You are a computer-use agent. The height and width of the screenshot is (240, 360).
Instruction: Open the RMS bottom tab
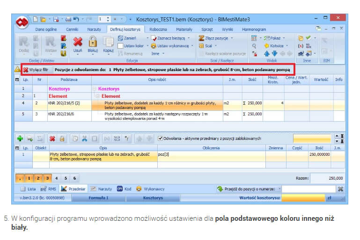(x=48, y=189)
